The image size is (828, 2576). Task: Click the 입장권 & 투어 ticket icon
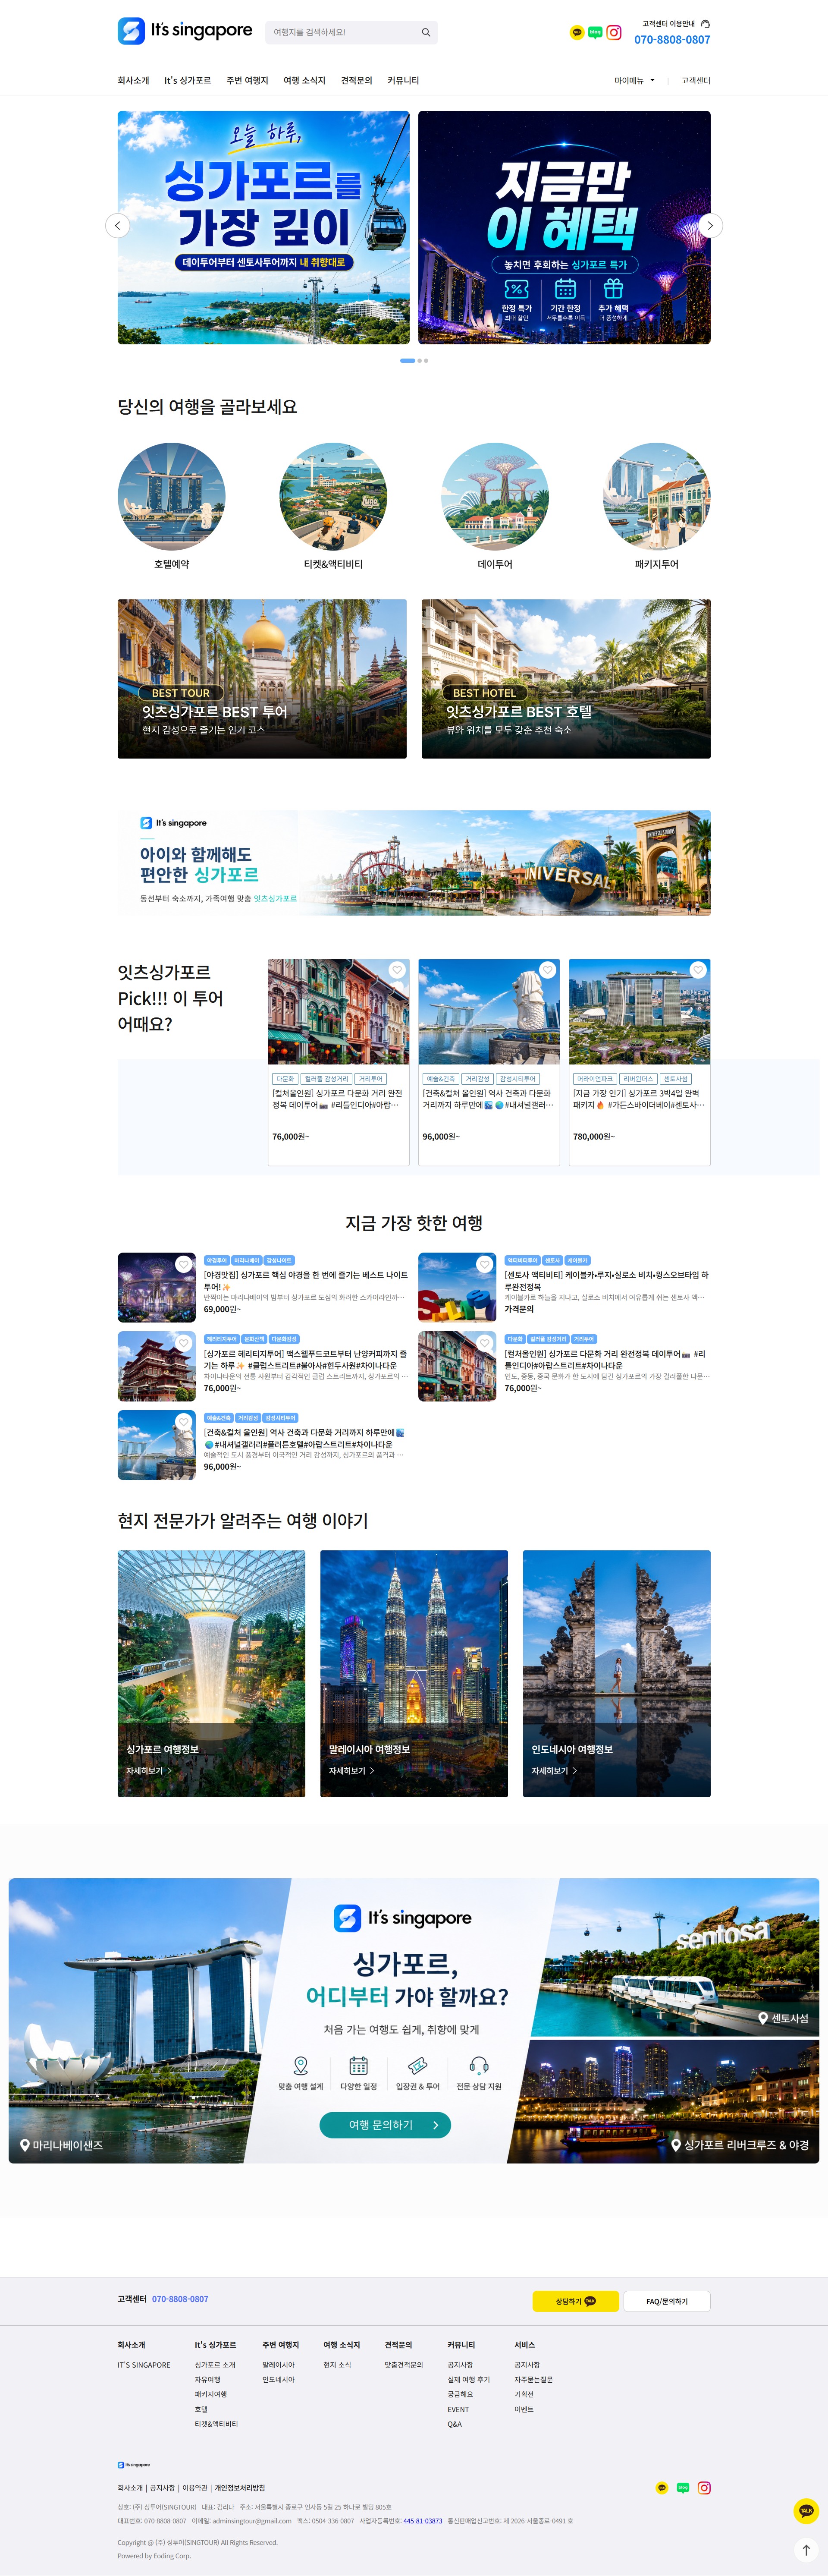click(418, 2065)
